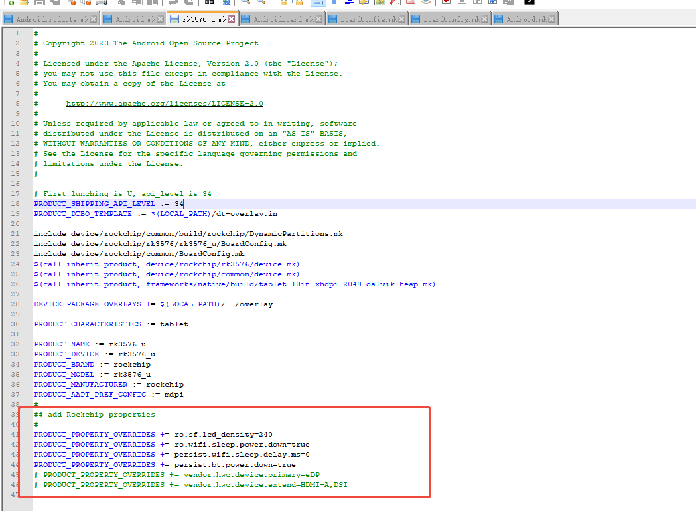The width and height of the screenshot is (696, 511).
Task: Close the AndroidBoard.mk tab
Action: (318, 19)
